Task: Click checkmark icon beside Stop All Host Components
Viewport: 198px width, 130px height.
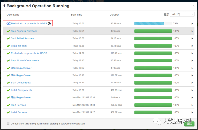Action: (x=8, y=61)
